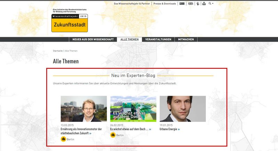Click the search magnifier icon
This screenshot has width=278, height=151.
210,3
